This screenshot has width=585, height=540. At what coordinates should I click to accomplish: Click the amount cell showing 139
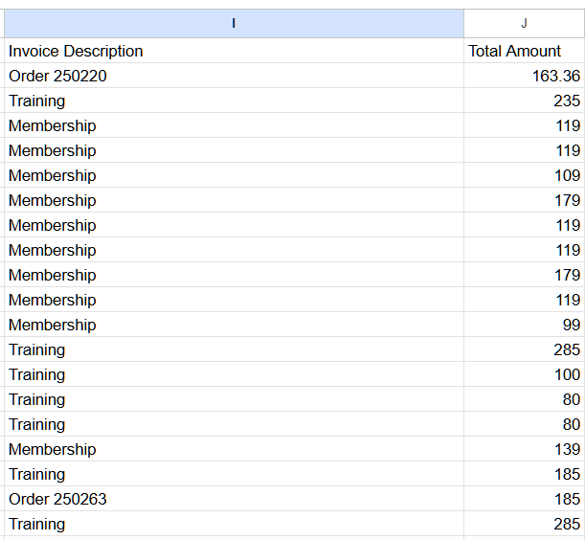[x=524, y=449]
